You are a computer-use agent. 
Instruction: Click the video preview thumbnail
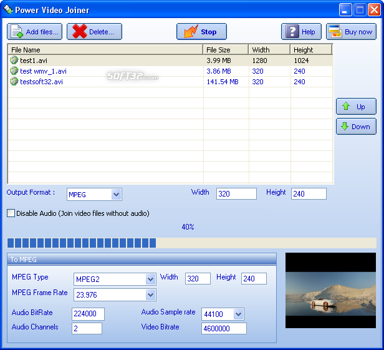coord(330,291)
